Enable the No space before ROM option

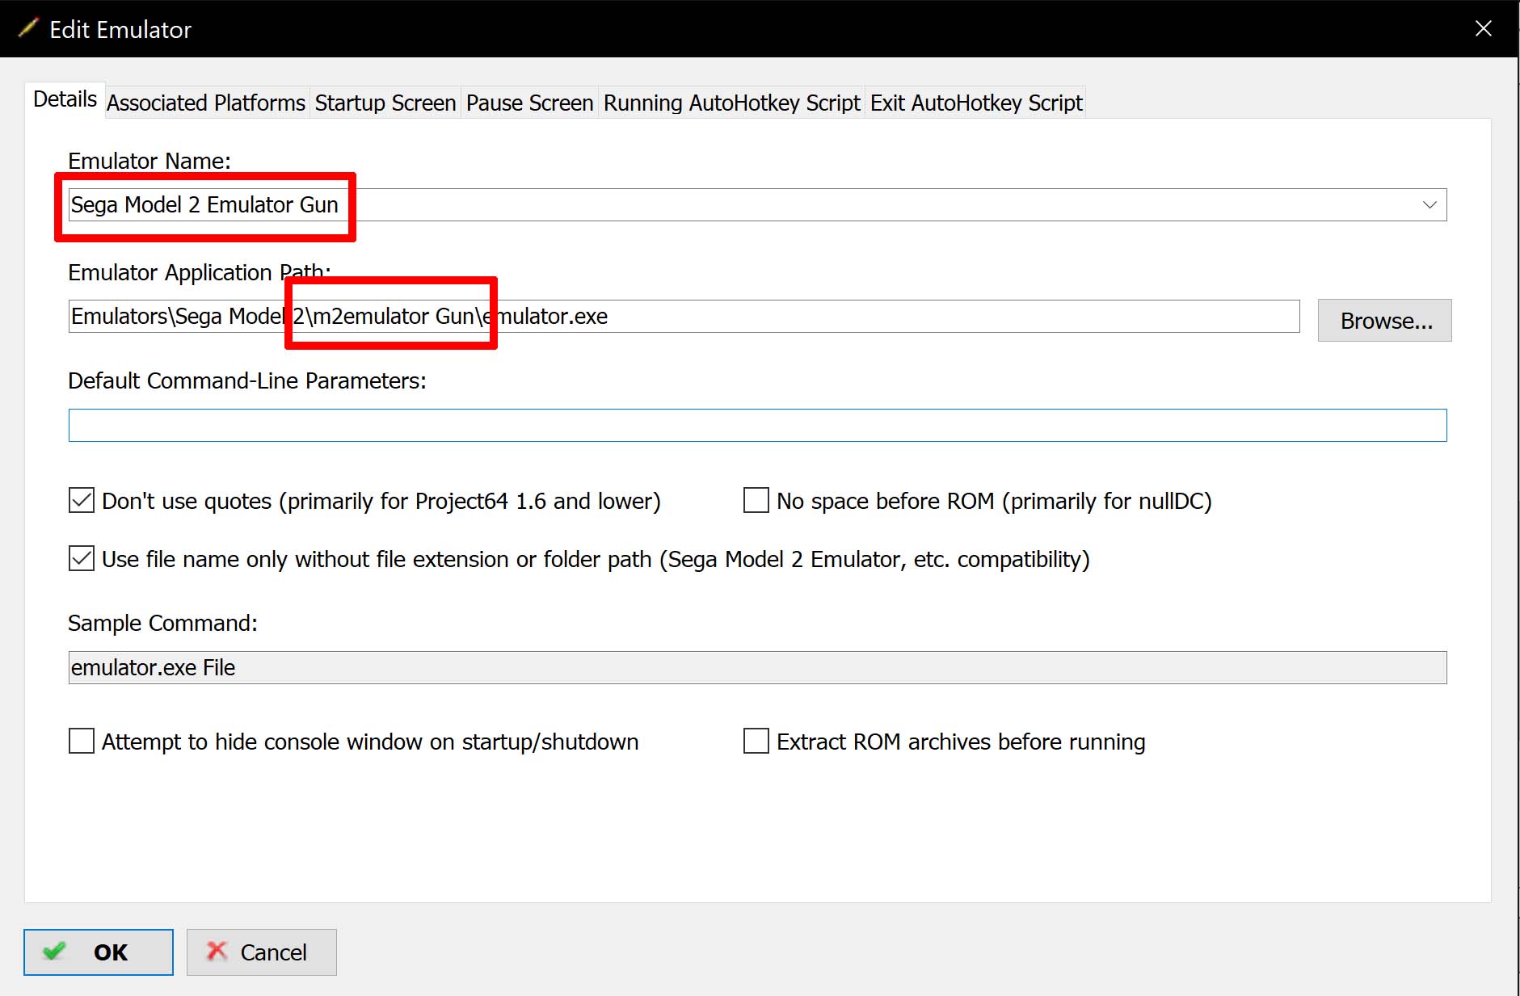pyautogui.click(x=756, y=501)
